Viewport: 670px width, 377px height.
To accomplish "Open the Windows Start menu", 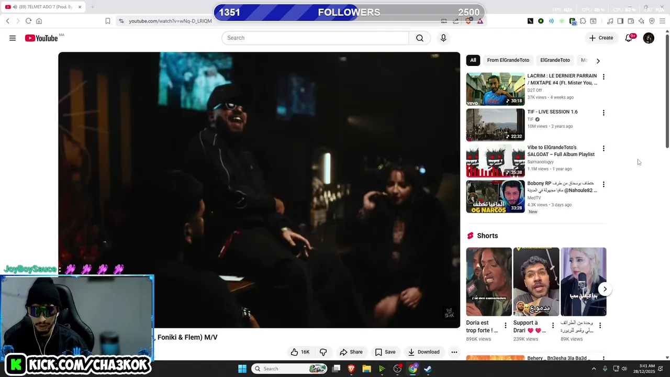I will point(242,369).
